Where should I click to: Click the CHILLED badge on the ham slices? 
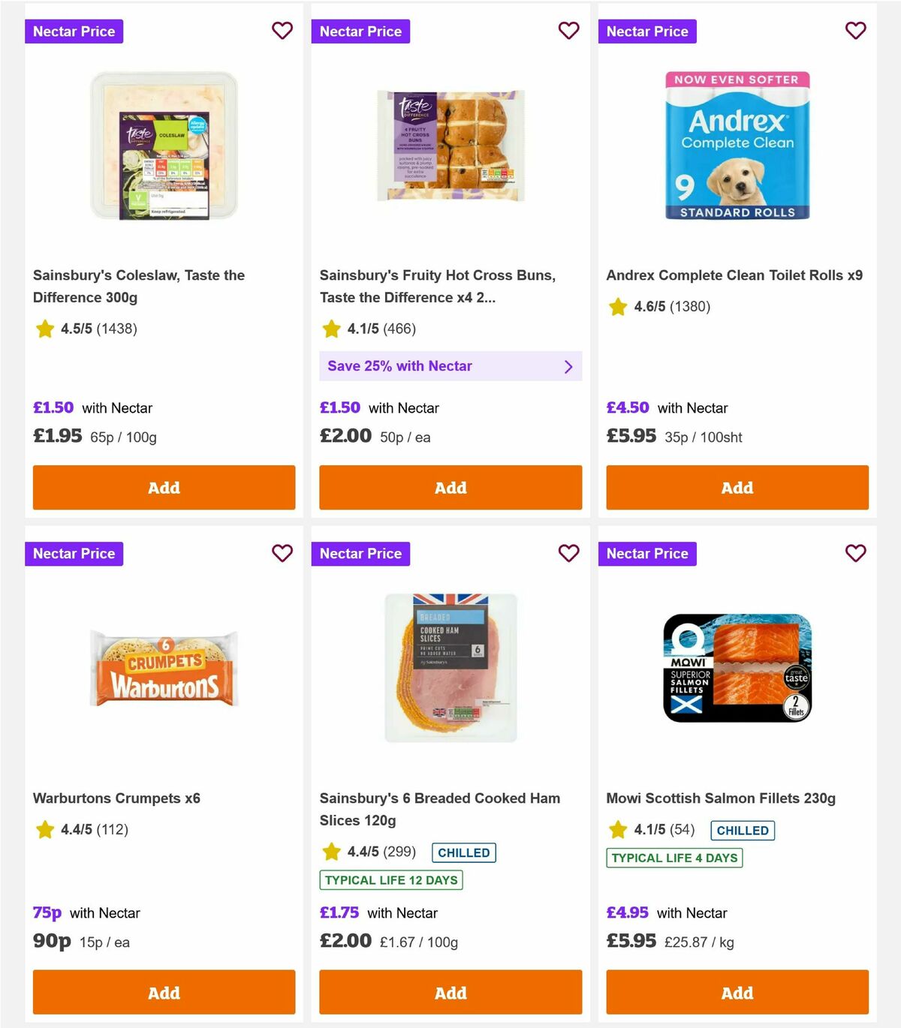pos(463,852)
